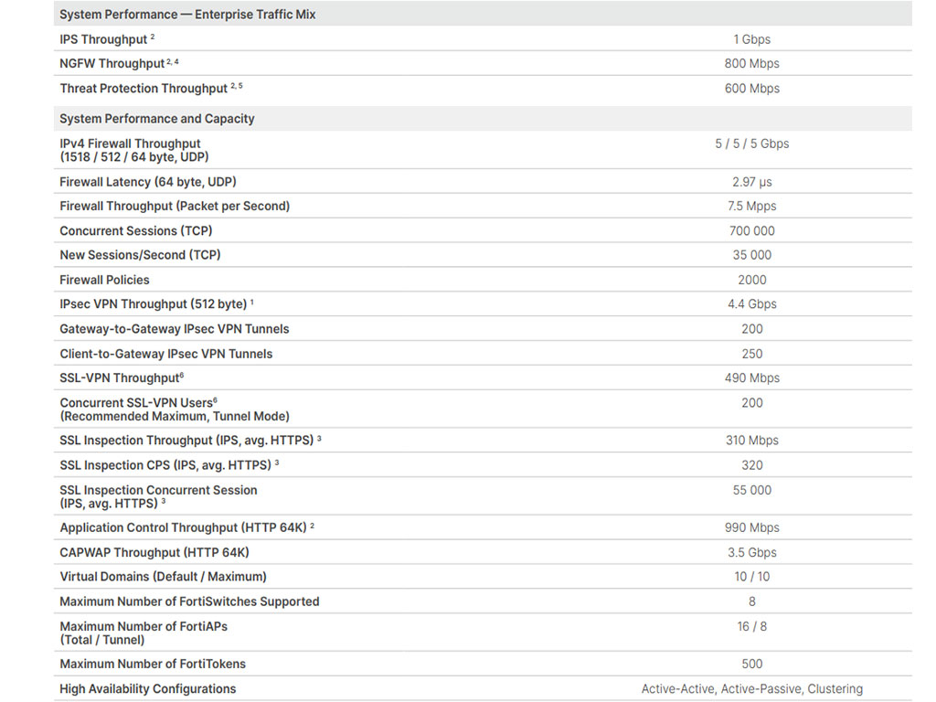Image resolution: width=936 pixels, height=702 pixels.
Task: Click System Performance and Capacity header
Action: [157, 119]
